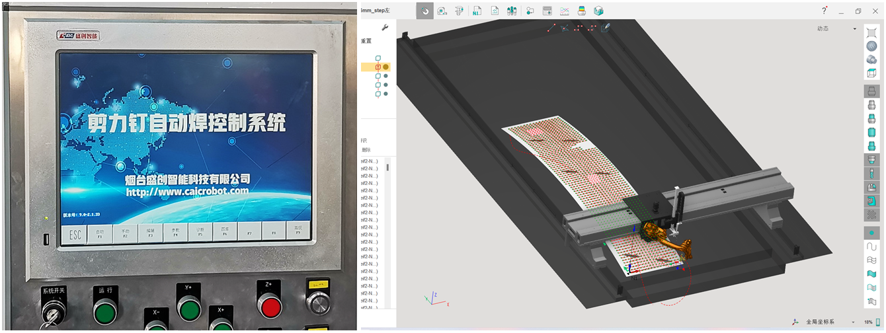Open the help question mark icon

pos(824,11)
